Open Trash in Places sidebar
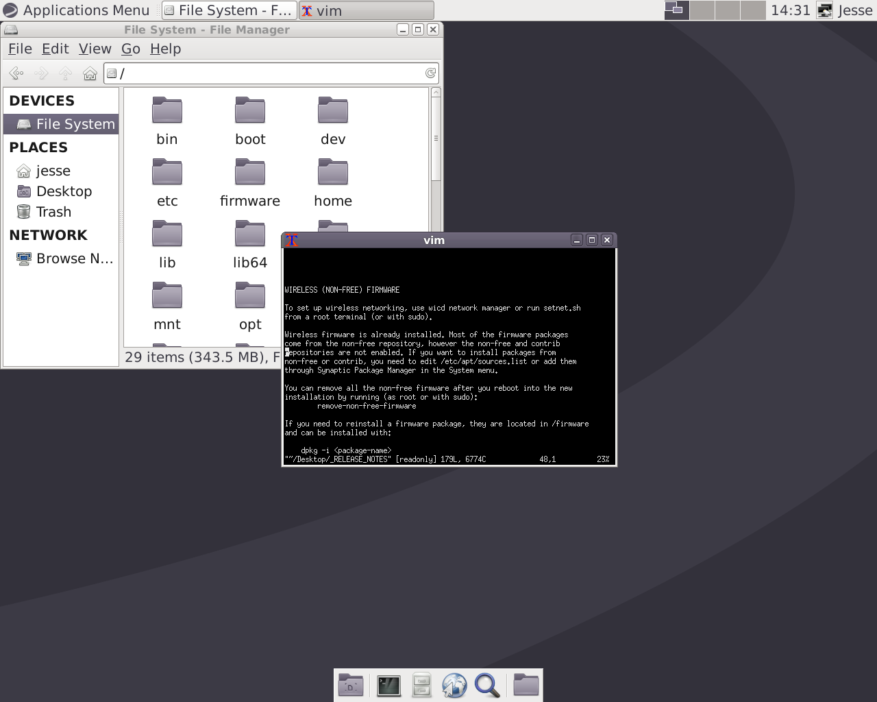 click(x=61, y=212)
